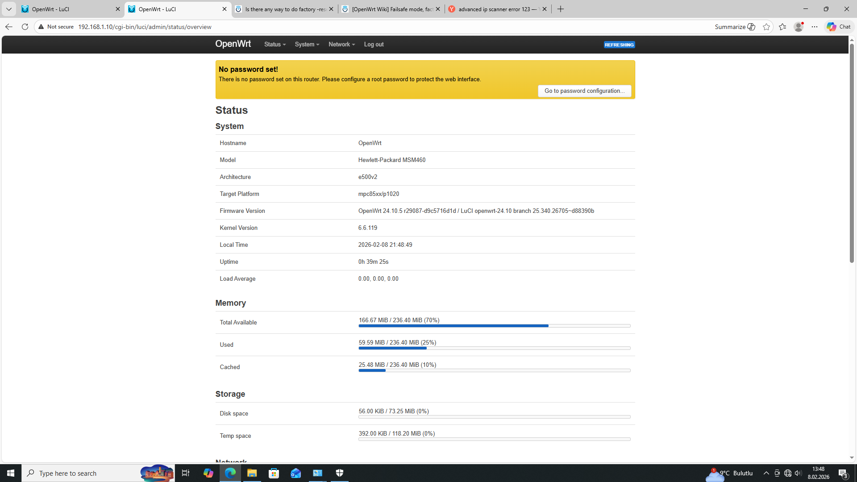Image resolution: width=857 pixels, height=482 pixels.
Task: Open Microsoft Store on the taskbar
Action: tap(274, 473)
